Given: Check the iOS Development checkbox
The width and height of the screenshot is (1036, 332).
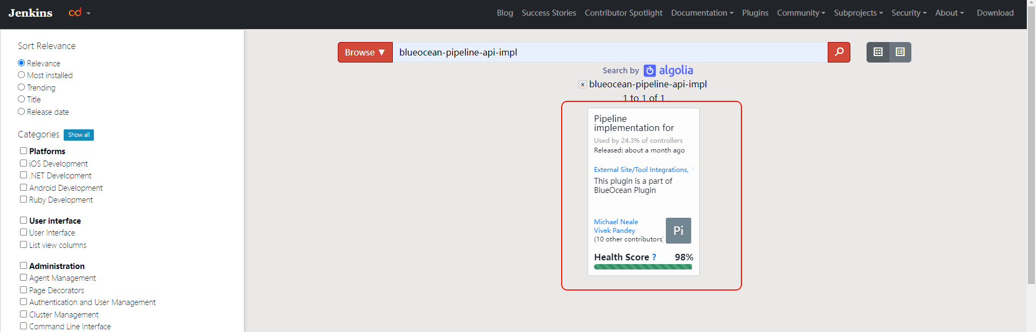Looking at the screenshot, I should pos(24,163).
